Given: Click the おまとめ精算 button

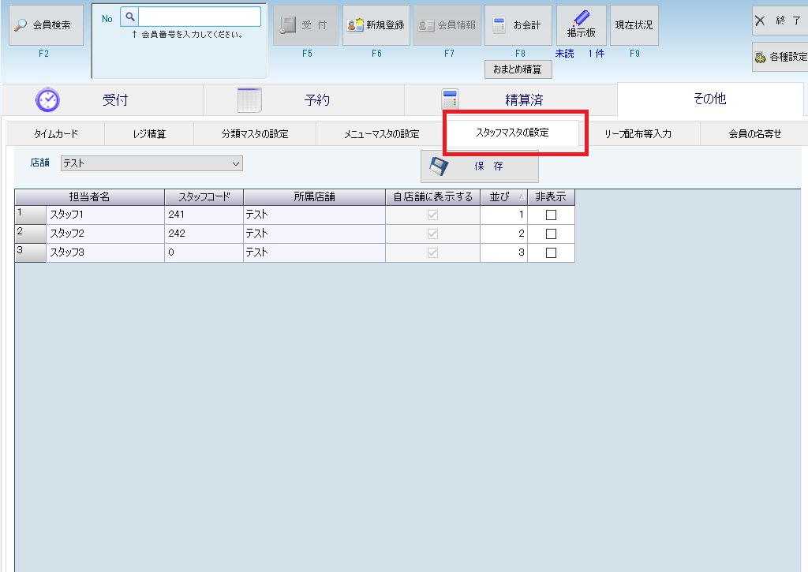Looking at the screenshot, I should tap(518, 69).
